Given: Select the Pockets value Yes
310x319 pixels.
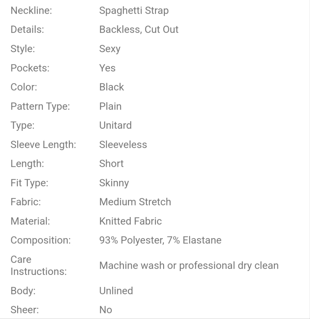Looking at the screenshot, I should [x=107, y=68].
